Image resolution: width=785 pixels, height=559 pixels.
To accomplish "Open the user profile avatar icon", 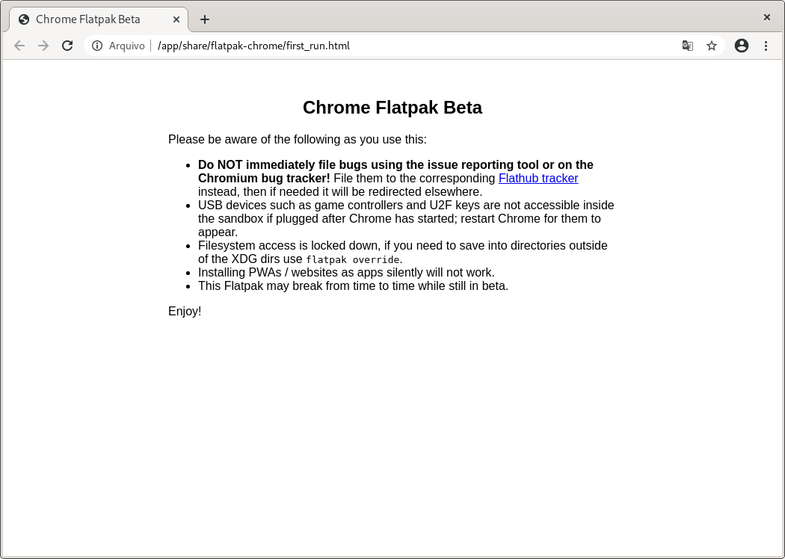I will pyautogui.click(x=742, y=46).
